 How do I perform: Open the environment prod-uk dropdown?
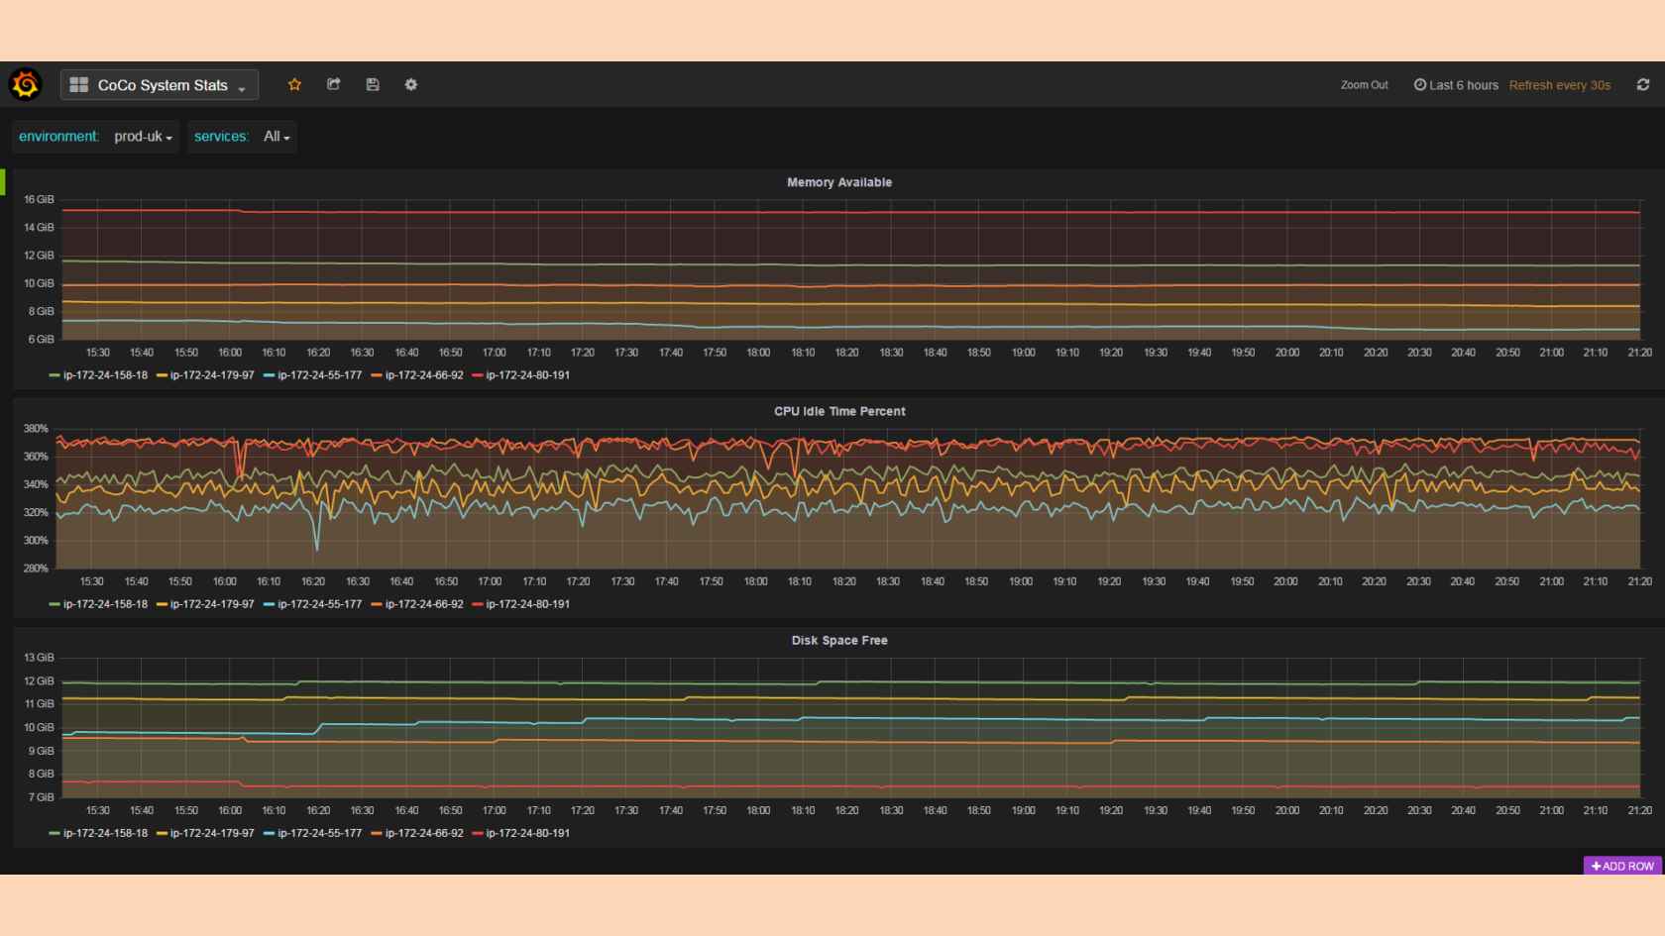pyautogui.click(x=144, y=137)
